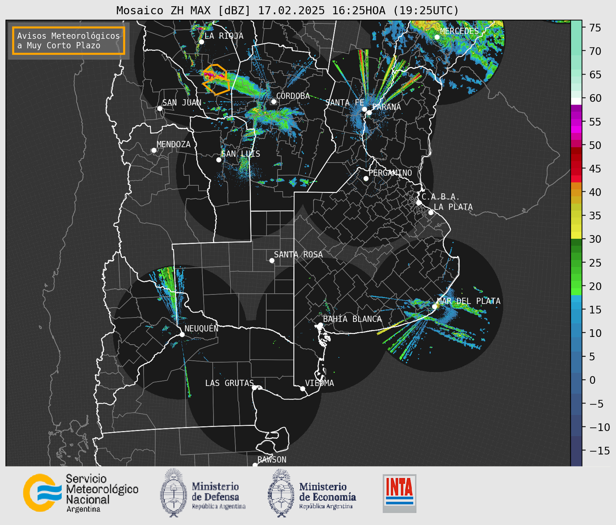616x525 pixels.
Task: Click the orange warning polygon near La Rioja
Action: coord(217,80)
